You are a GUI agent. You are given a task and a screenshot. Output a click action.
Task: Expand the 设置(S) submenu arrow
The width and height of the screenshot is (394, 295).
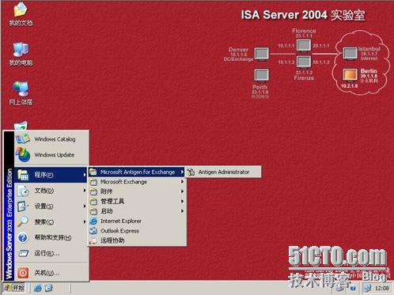pyautogui.click(x=85, y=206)
